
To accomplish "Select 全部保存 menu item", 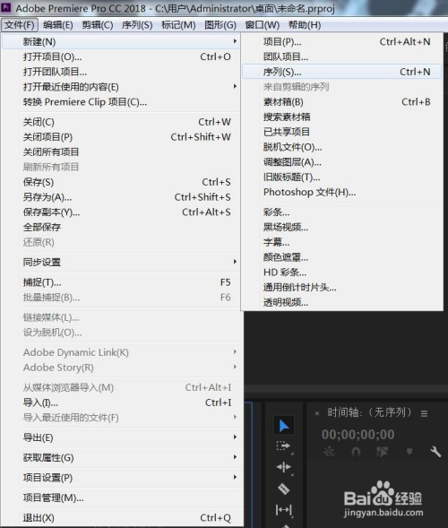I will point(121,227).
